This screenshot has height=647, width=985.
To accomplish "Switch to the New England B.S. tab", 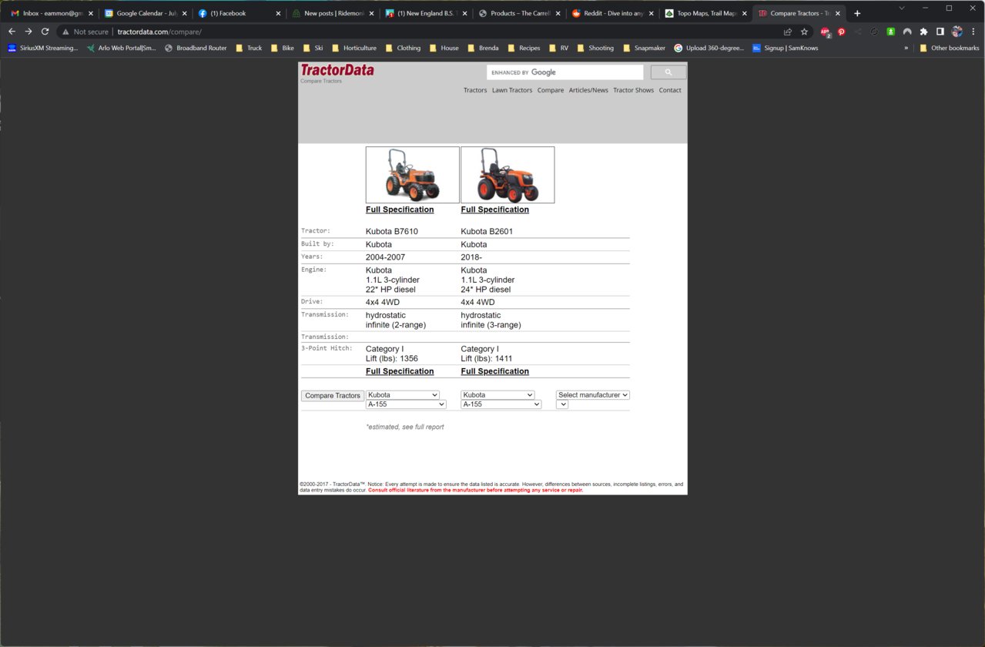I will [426, 13].
